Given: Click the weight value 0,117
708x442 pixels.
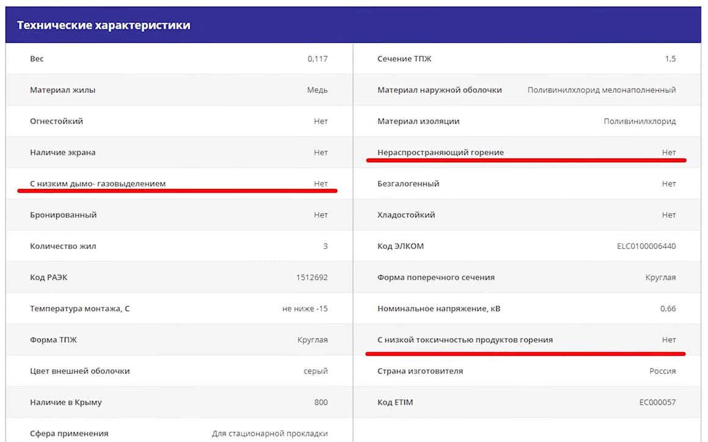Looking at the screenshot, I should (318, 59).
